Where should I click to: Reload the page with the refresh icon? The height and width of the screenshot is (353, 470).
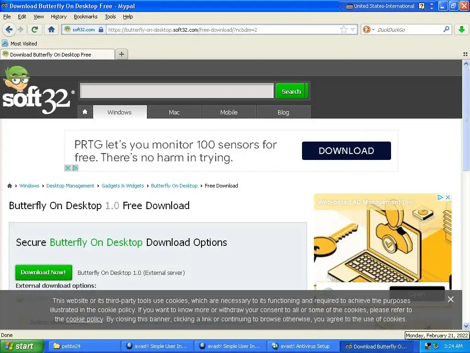[x=34, y=29]
